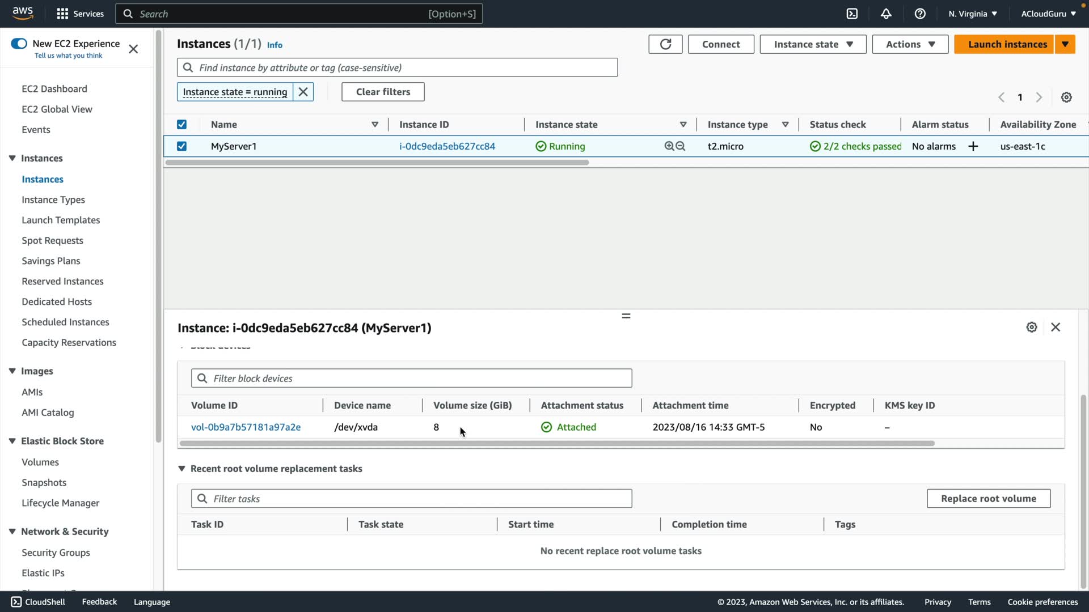Click the Replace root volume button
Image resolution: width=1089 pixels, height=612 pixels.
(988, 499)
